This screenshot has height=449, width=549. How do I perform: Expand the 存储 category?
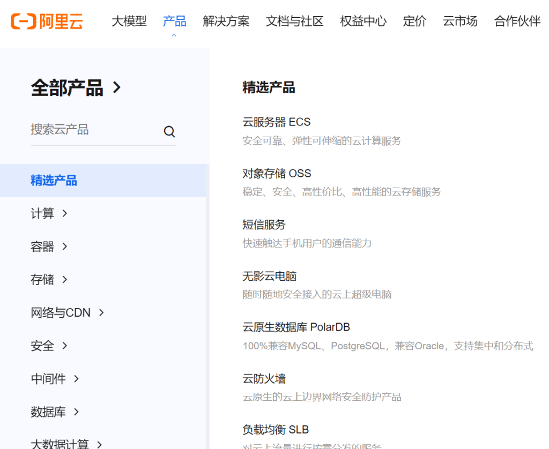coord(49,279)
